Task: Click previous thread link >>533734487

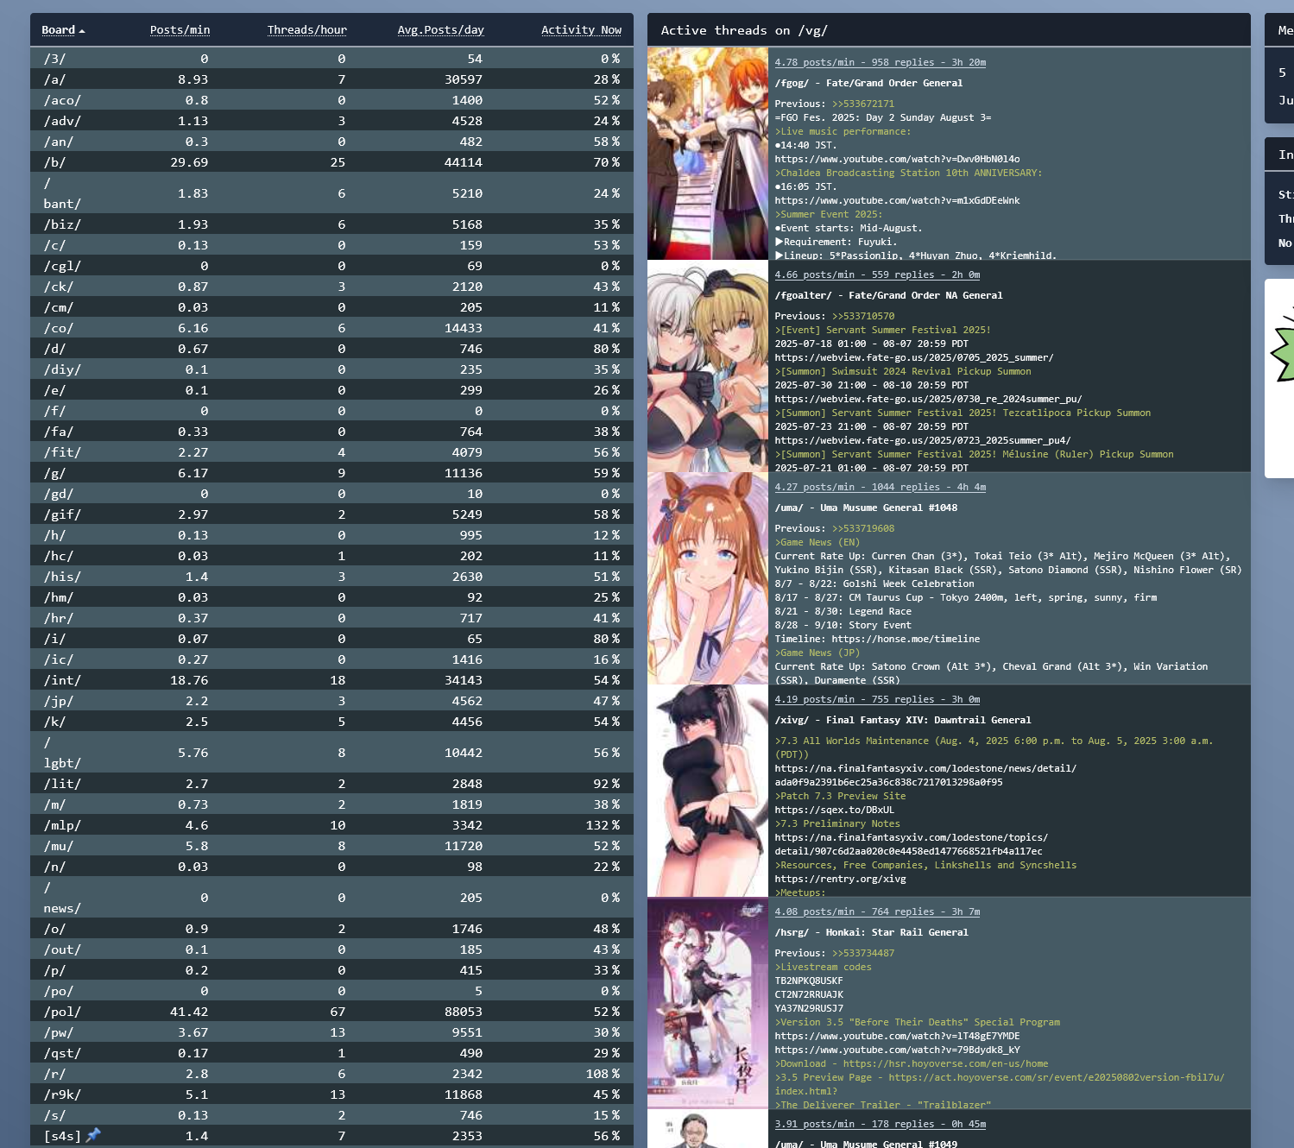Action: [x=862, y=953]
